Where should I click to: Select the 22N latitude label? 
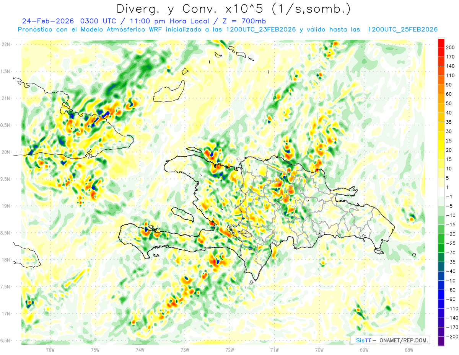tap(5, 44)
